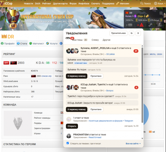Open понятные уведомления на форуме + Telegram link
The image size is (166, 152).
111,121
